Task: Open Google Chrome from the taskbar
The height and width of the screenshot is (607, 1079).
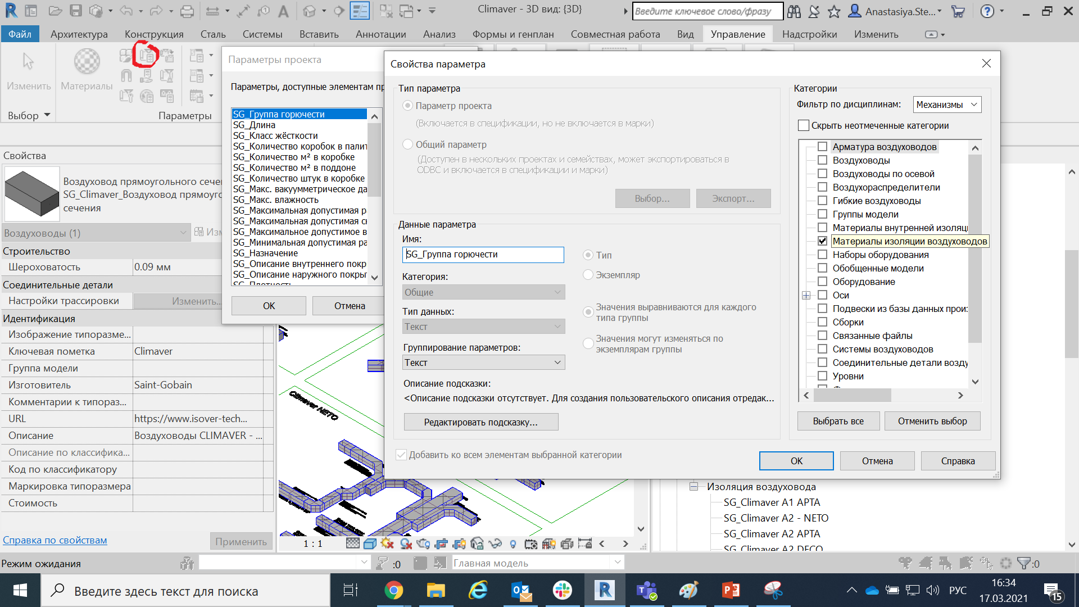Action: pos(394,590)
